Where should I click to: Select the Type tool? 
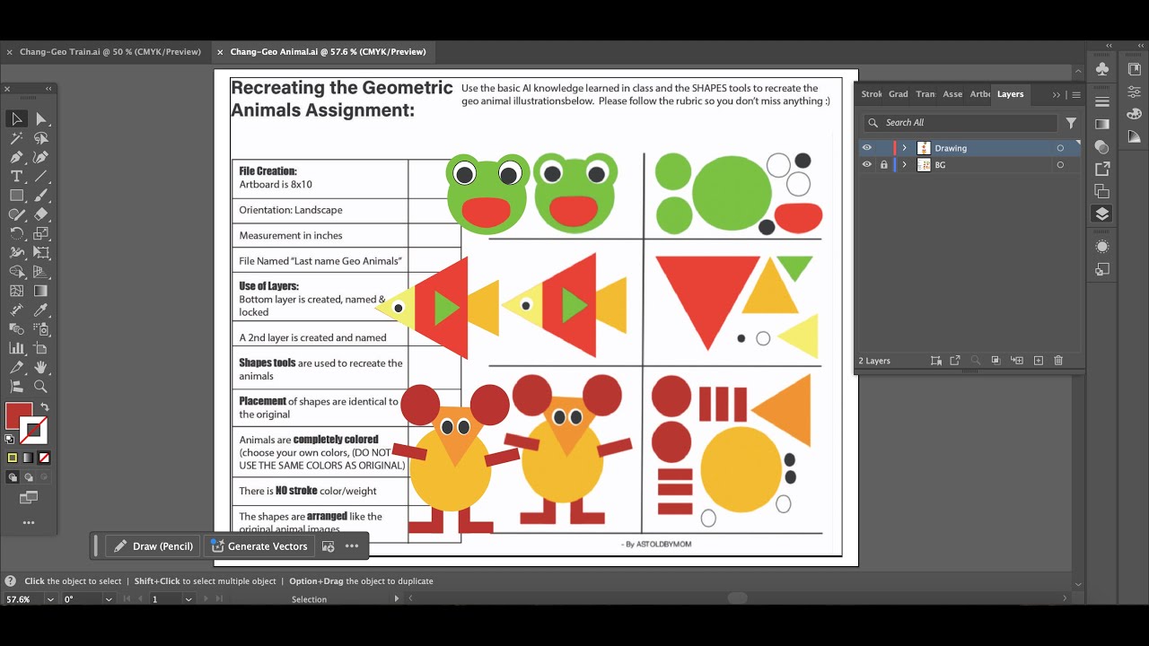pos(16,176)
